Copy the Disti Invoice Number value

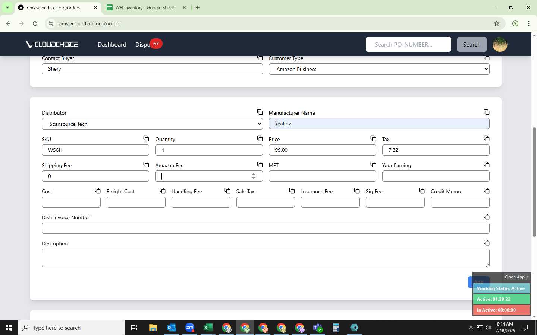coord(486,217)
